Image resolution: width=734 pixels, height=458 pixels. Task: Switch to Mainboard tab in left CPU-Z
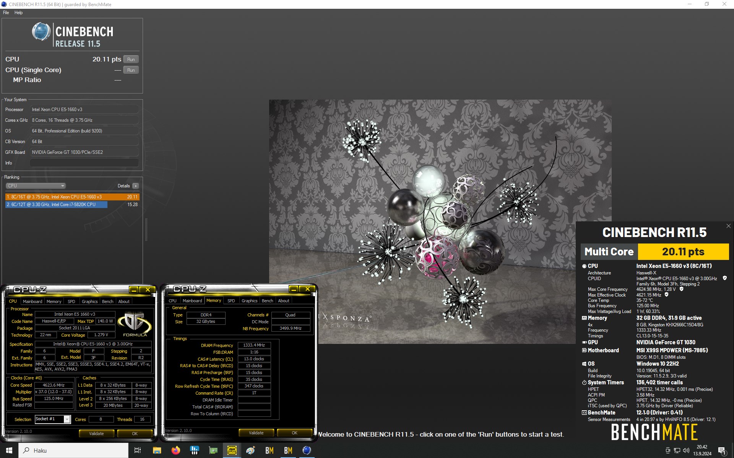(x=32, y=302)
